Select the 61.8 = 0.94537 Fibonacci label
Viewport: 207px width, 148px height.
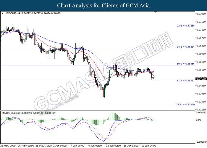186,81
